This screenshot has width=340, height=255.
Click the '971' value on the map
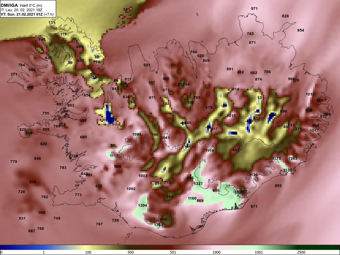tap(254, 9)
